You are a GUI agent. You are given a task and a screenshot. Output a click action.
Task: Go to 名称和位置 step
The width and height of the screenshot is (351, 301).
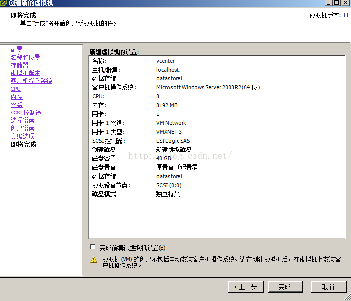tap(26, 57)
